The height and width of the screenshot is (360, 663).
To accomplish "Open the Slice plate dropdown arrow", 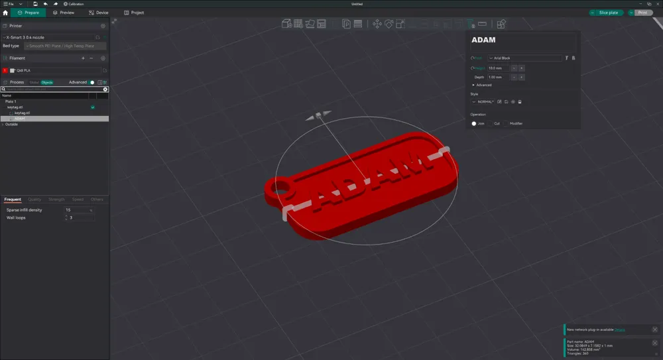I will point(592,13).
